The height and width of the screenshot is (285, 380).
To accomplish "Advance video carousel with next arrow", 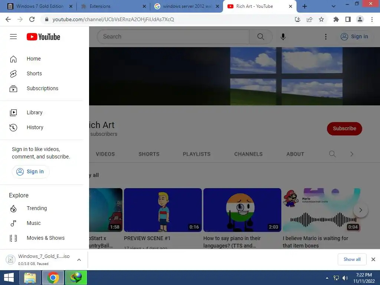I will pos(360,210).
